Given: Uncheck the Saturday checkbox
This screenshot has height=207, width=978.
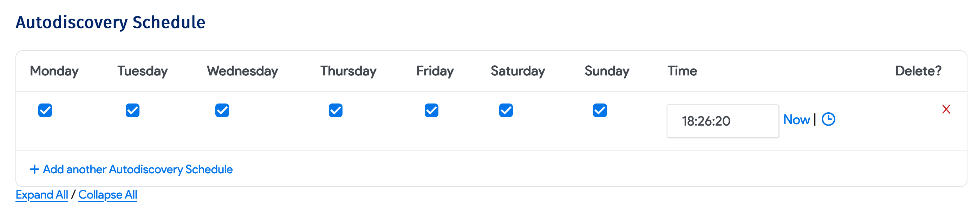Looking at the screenshot, I should click(x=506, y=111).
